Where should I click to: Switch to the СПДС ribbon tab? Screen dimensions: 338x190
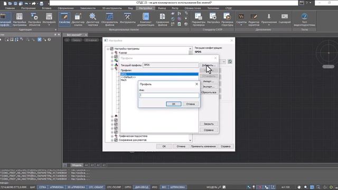pyautogui.click(x=229, y=8)
